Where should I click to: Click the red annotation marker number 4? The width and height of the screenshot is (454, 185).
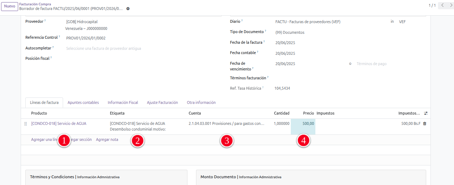pyautogui.click(x=303, y=141)
